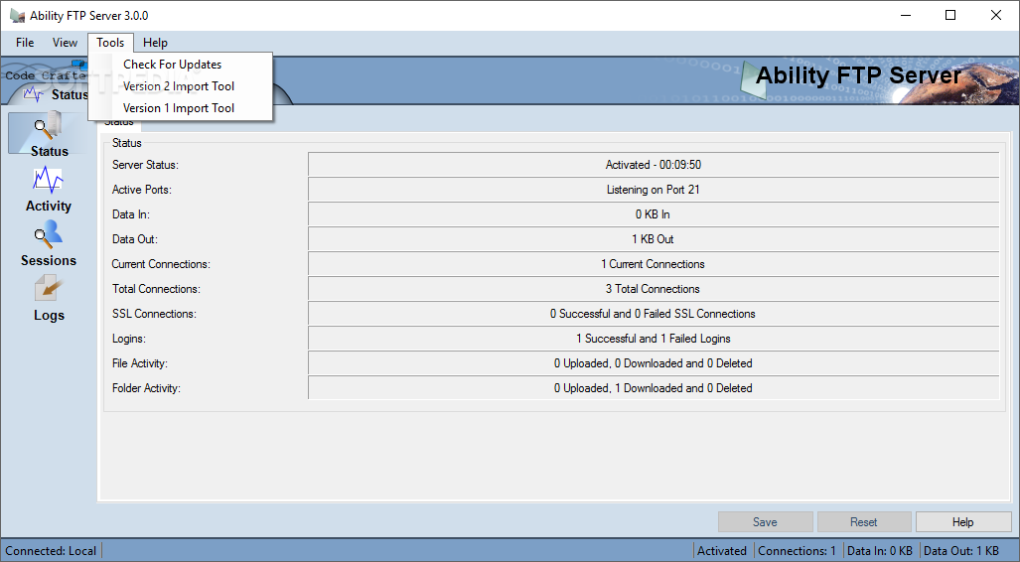Screen dimensions: 1020x562
Task: Open the Logs document icon
Action: (48, 289)
